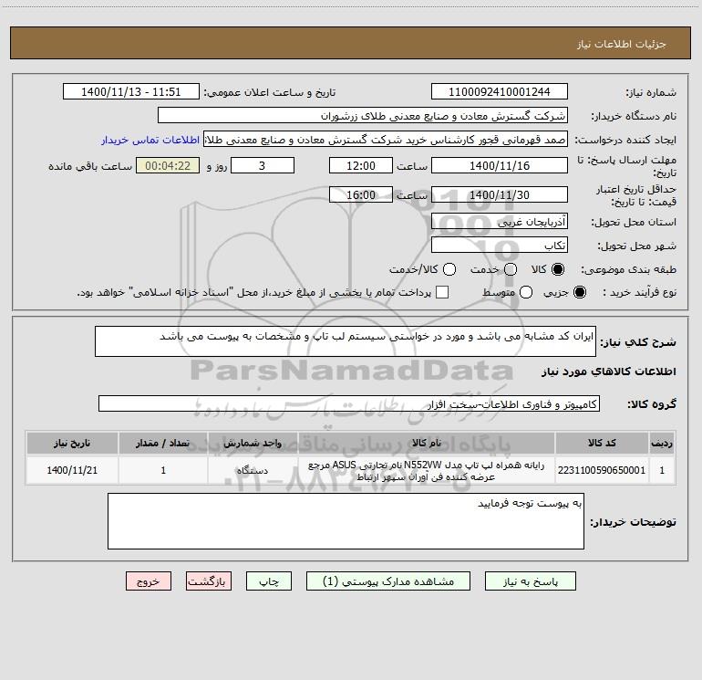
Task: Click the deadline time field 12:00
Action: pos(361,165)
